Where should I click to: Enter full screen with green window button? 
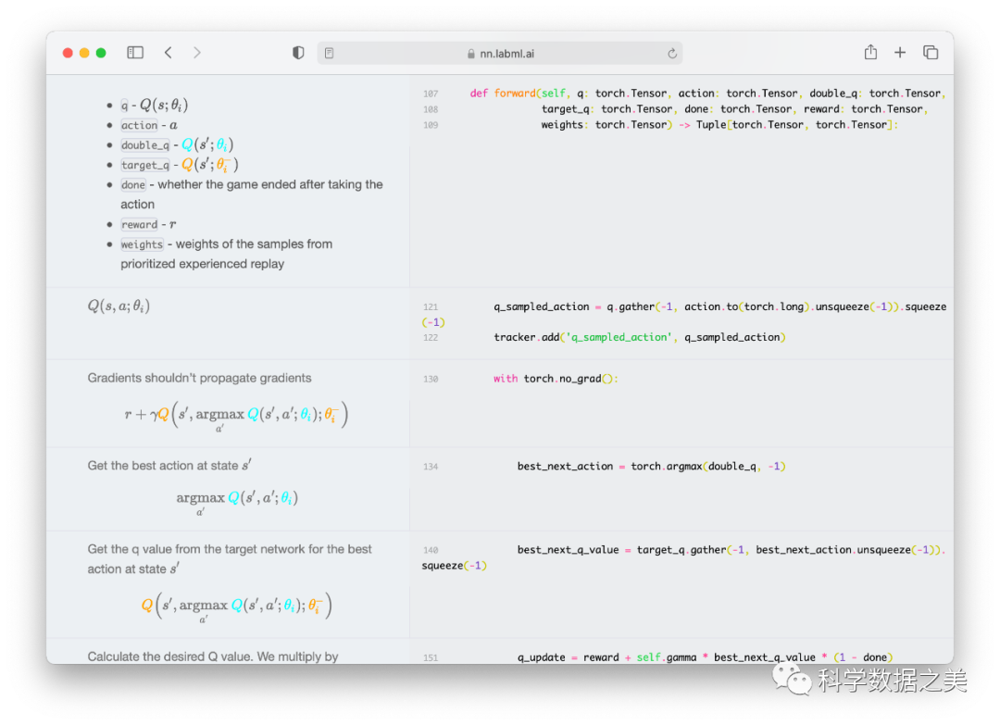[x=101, y=53]
